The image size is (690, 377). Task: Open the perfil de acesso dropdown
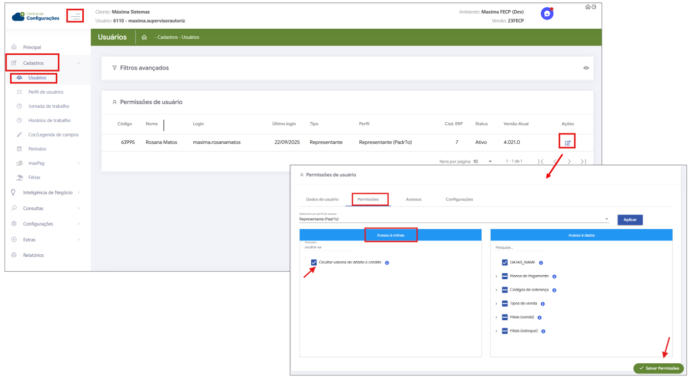point(454,219)
